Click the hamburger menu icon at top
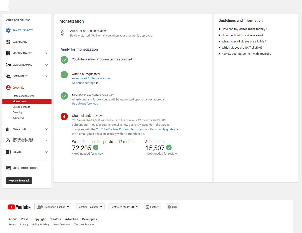This screenshot has width=302, height=233. coord(9,6)
